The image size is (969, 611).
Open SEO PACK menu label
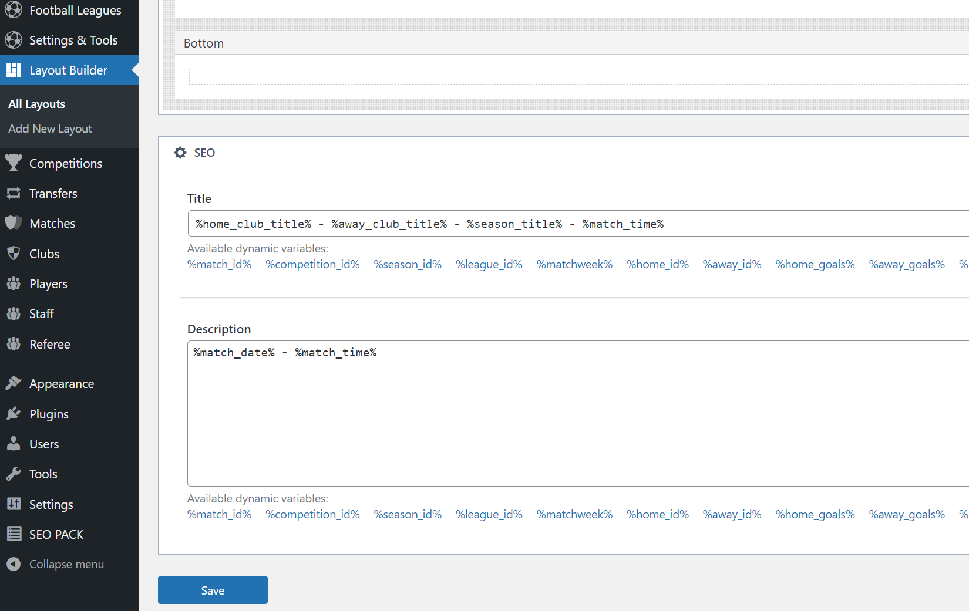coord(56,534)
